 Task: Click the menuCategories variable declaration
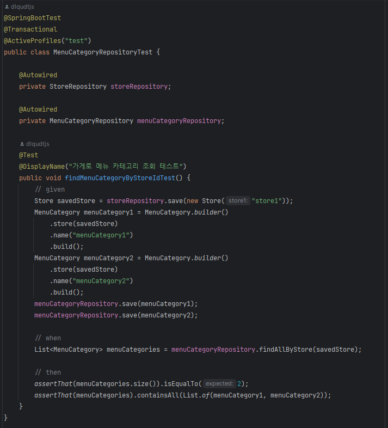coord(133,350)
